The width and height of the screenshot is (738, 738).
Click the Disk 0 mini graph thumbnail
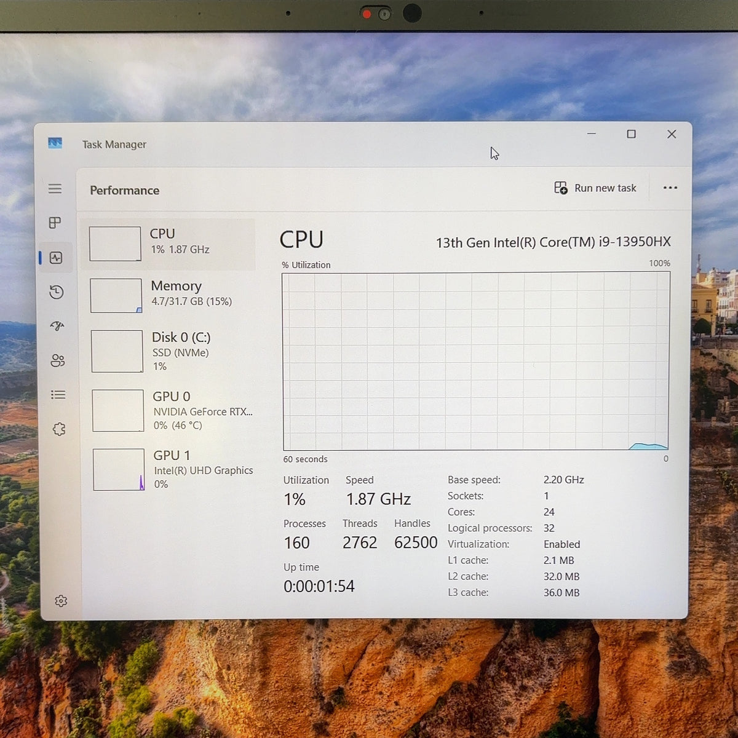click(x=117, y=351)
